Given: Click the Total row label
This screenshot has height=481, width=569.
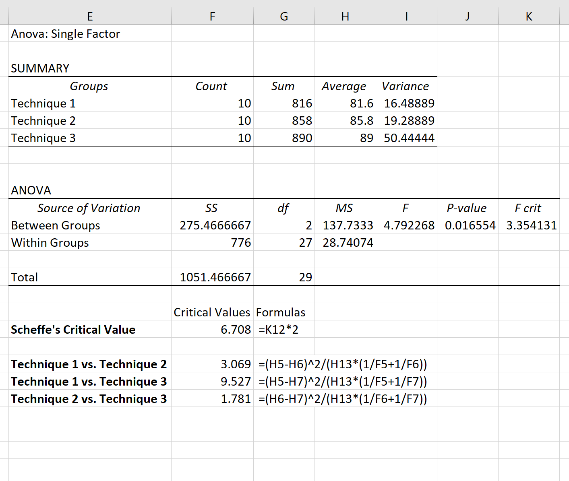Looking at the screenshot, I should (x=90, y=277).
